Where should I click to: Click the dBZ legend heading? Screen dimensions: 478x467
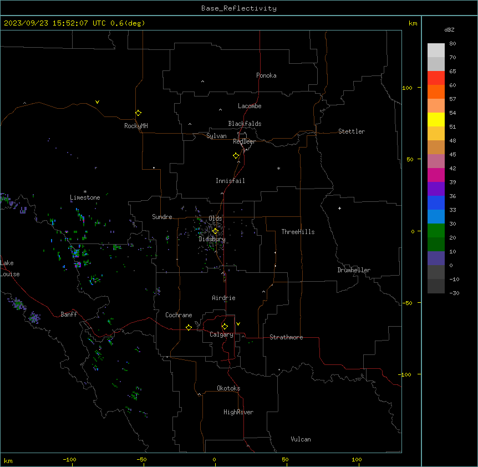449,29
